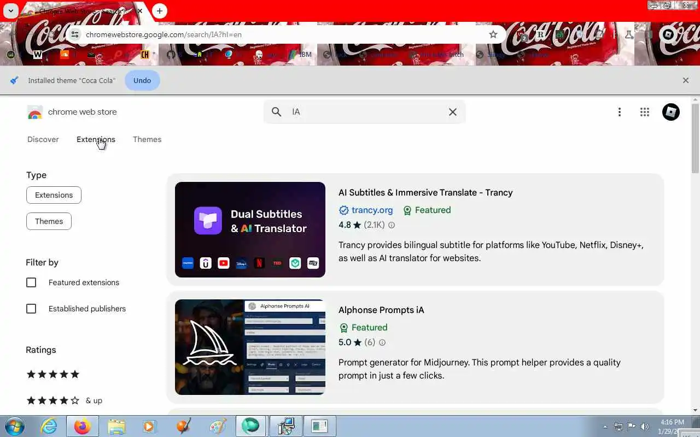Click the Alphonse Prompts Featured badge
The width and height of the screenshot is (700, 437).
363,328
